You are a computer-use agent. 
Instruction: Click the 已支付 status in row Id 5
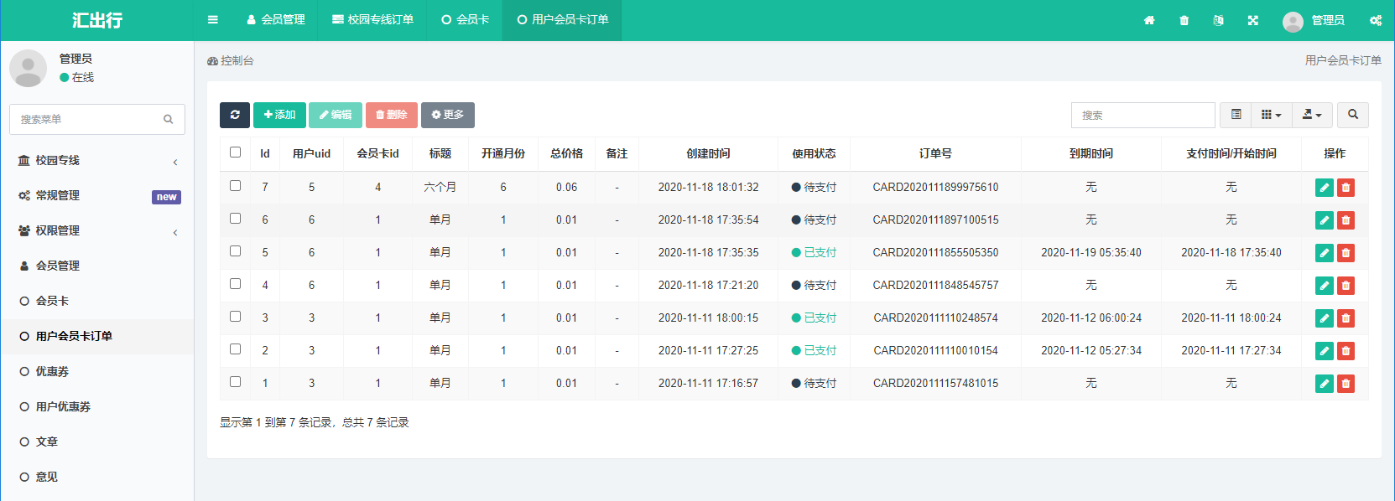click(x=814, y=252)
